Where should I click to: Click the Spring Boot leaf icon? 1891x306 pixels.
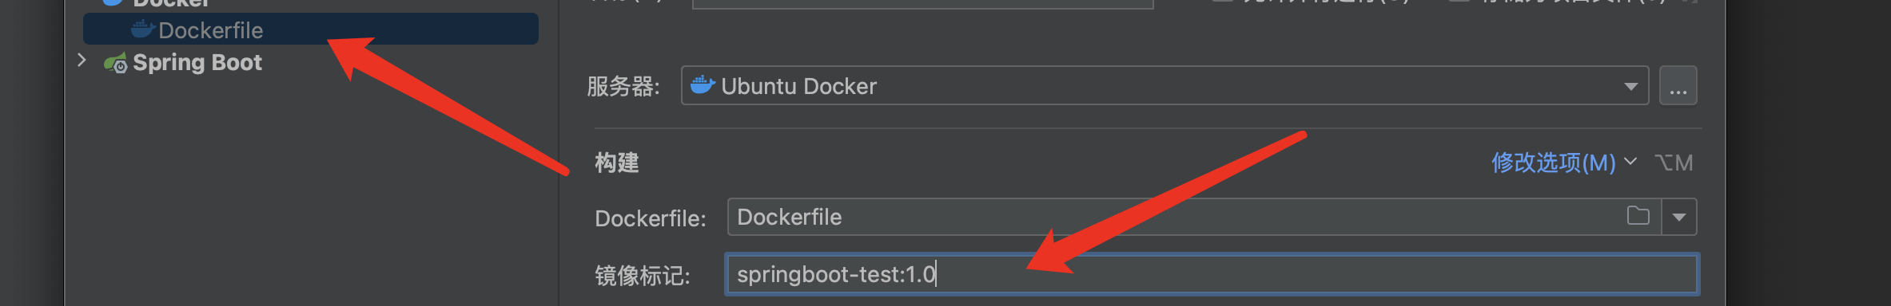tap(115, 63)
